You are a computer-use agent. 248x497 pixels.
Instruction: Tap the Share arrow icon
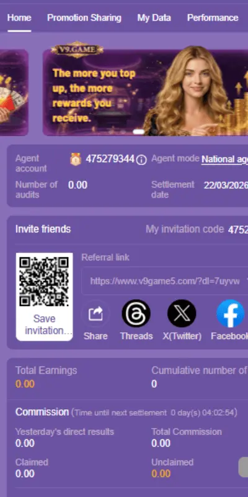tap(95, 314)
